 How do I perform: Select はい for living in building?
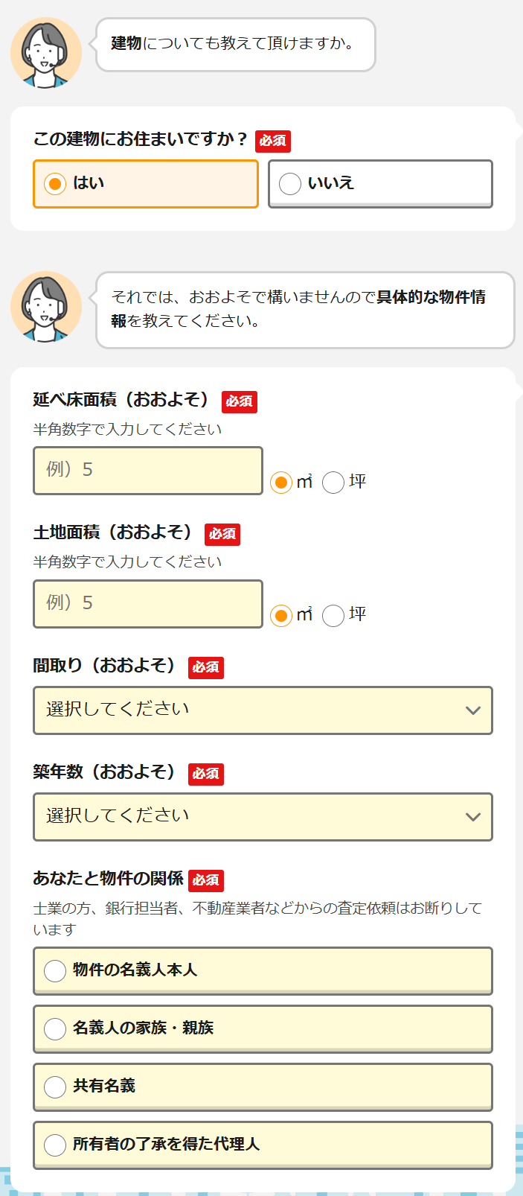(146, 184)
